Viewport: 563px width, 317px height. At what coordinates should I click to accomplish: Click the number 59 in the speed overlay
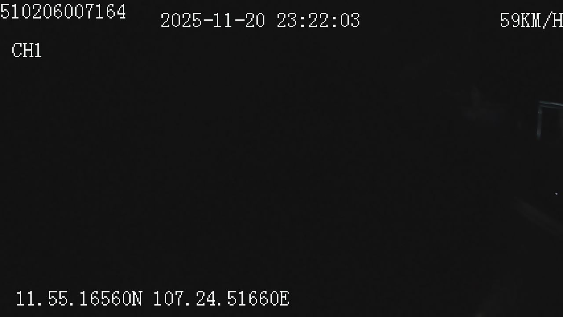tap(510, 20)
